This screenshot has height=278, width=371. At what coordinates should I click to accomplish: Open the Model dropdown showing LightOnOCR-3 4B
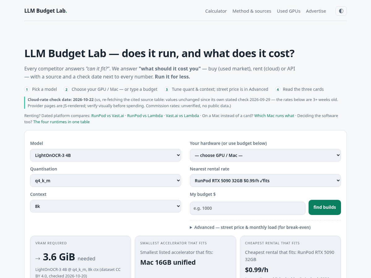(x=105, y=155)
